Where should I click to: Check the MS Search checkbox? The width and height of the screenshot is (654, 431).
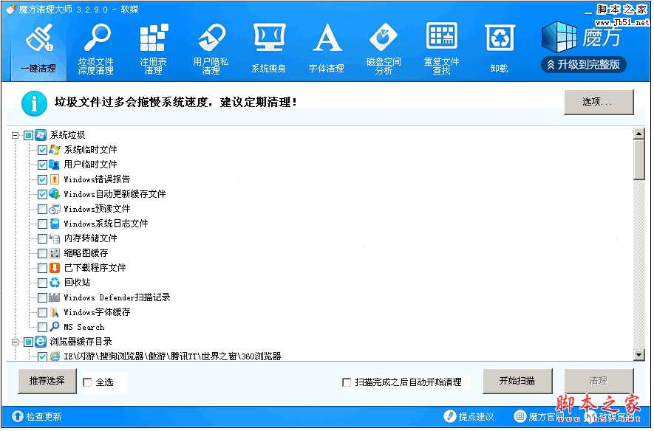[42, 328]
